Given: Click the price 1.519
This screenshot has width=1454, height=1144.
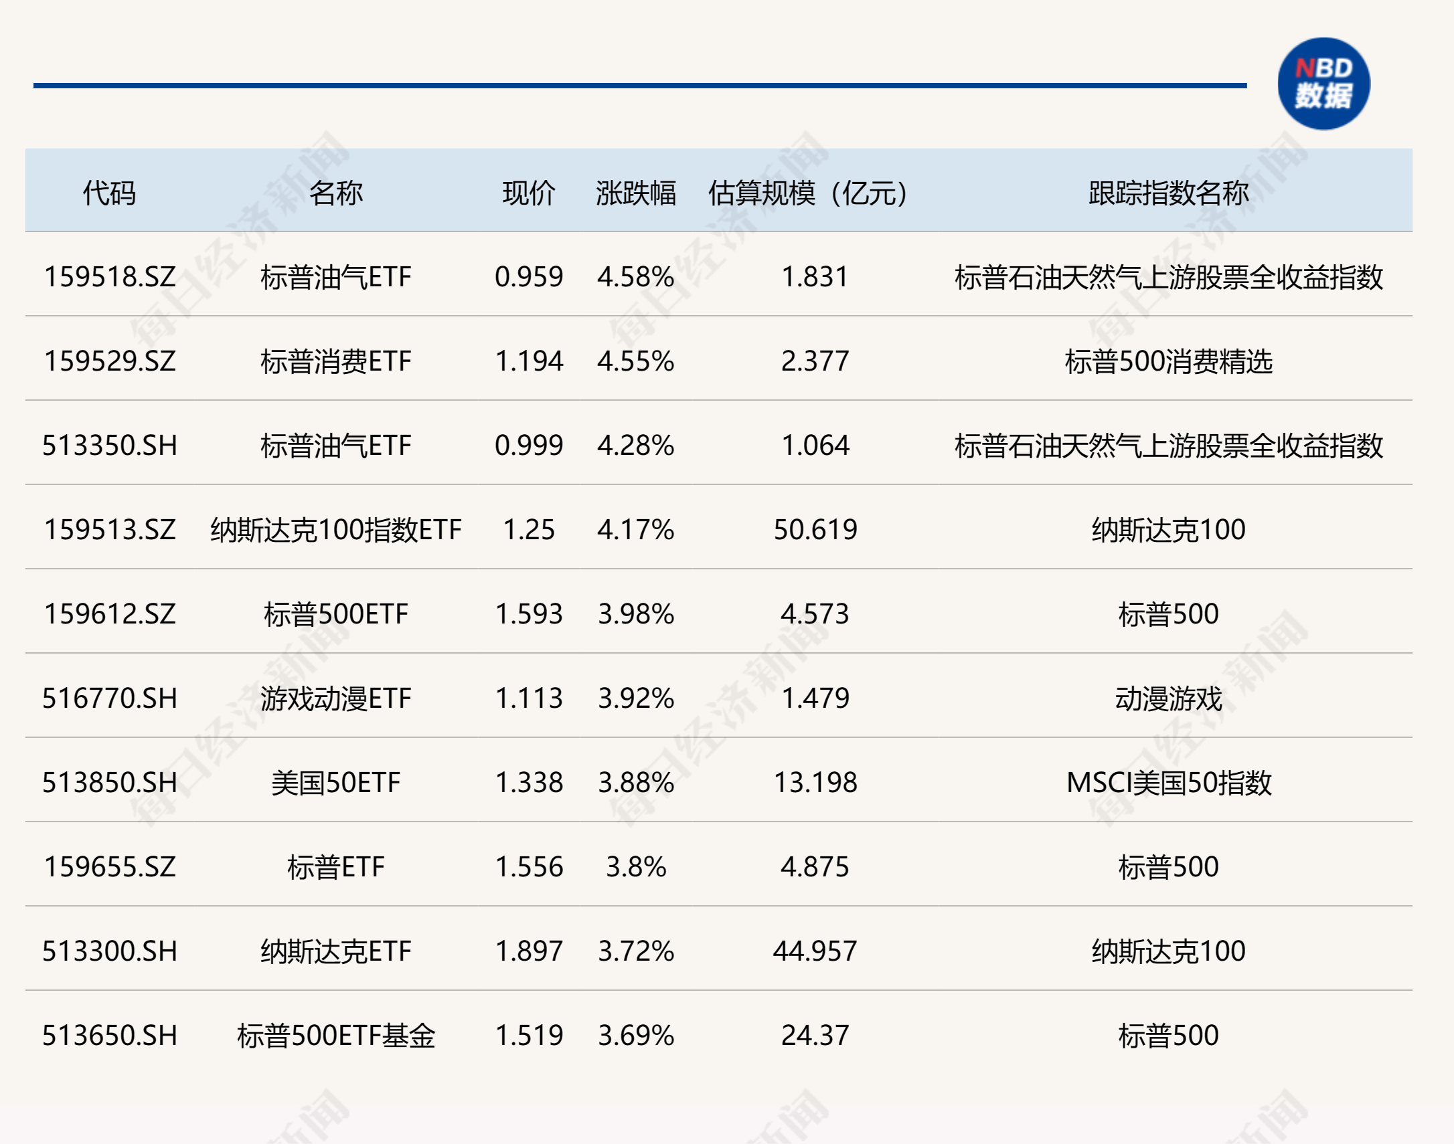Looking at the screenshot, I should (x=529, y=1036).
